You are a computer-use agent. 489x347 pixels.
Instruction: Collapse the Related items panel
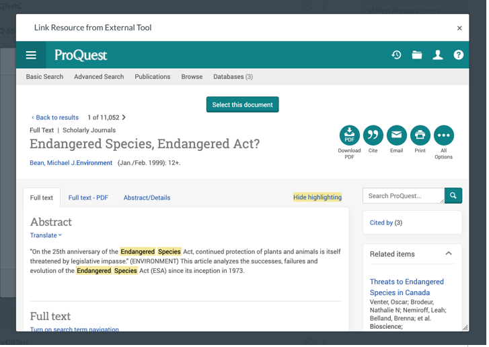click(449, 254)
